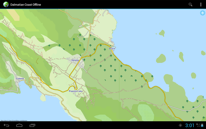This screenshot has height=129, width=206.
Task: Tap the battery charging icon
Action: [x=202, y=125]
